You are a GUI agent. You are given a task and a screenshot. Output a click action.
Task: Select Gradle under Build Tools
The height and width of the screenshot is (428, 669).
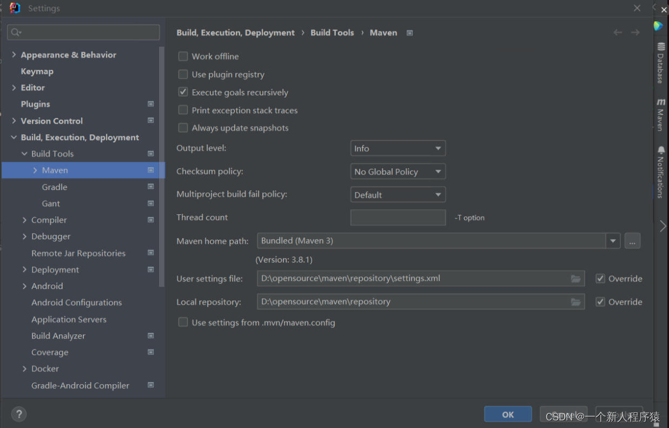[x=55, y=187]
